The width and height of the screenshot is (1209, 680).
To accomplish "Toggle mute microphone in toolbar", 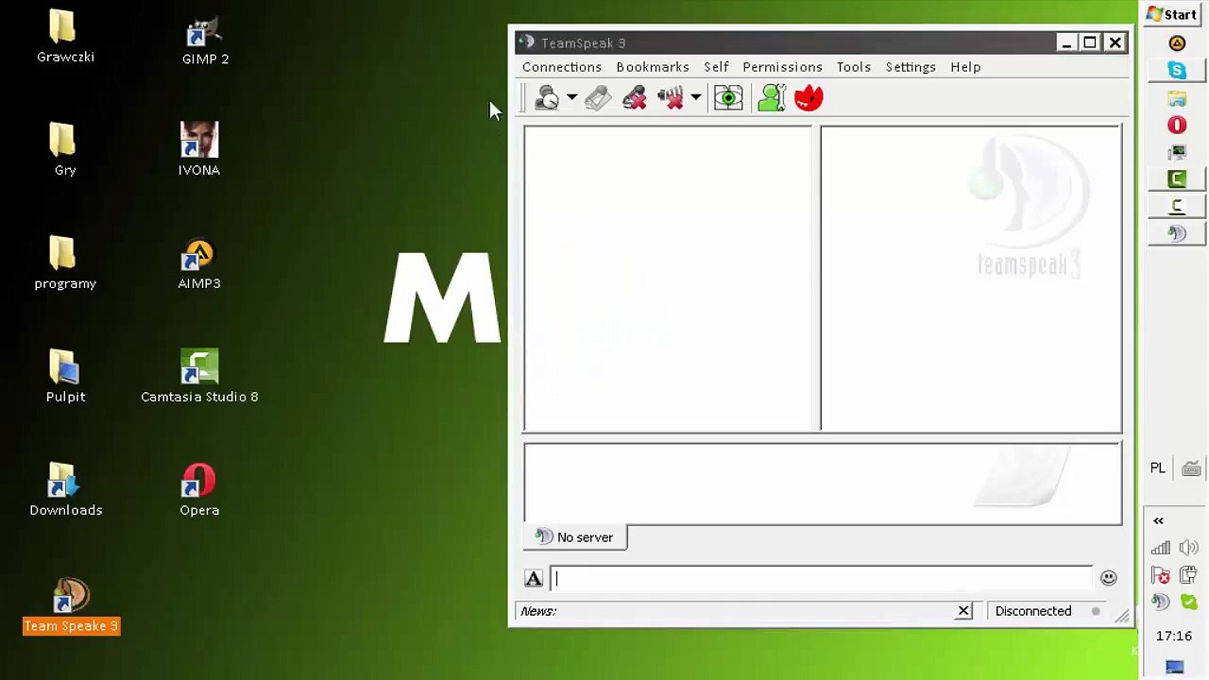I will pos(635,98).
